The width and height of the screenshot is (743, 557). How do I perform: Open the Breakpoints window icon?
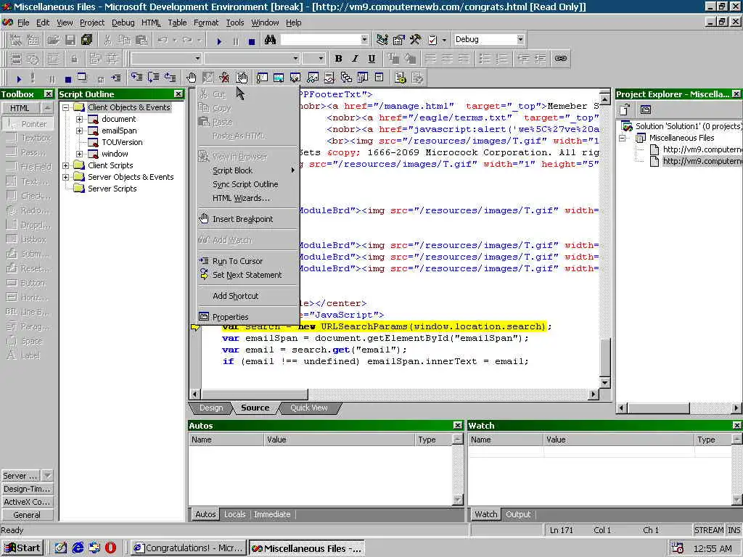pos(242,77)
